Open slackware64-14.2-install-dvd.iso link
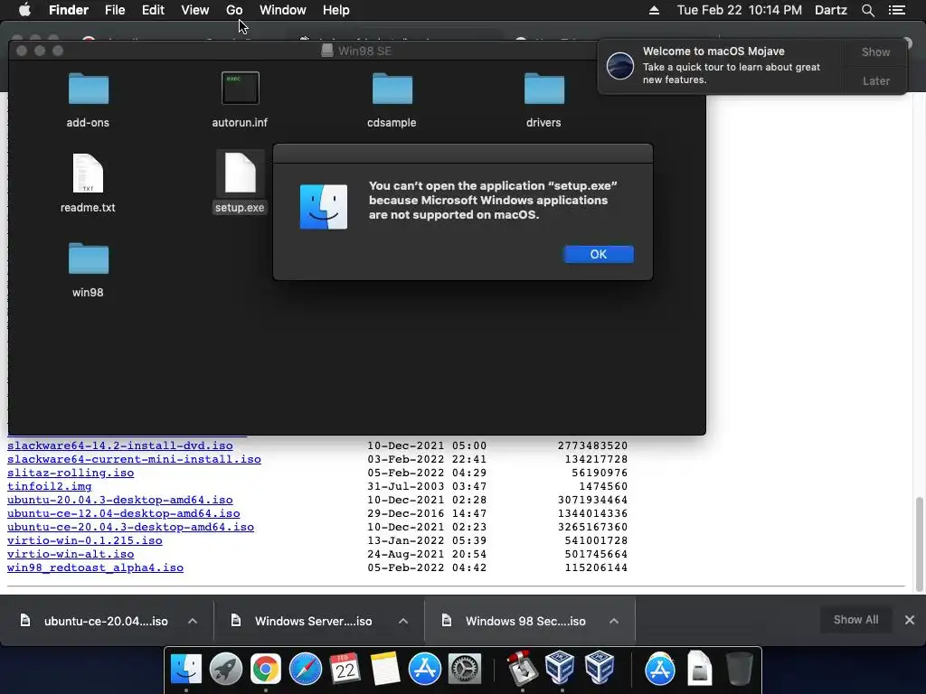 tap(120, 445)
